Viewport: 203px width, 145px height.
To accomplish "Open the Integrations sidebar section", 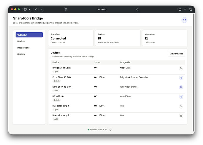I will [x=29, y=48].
